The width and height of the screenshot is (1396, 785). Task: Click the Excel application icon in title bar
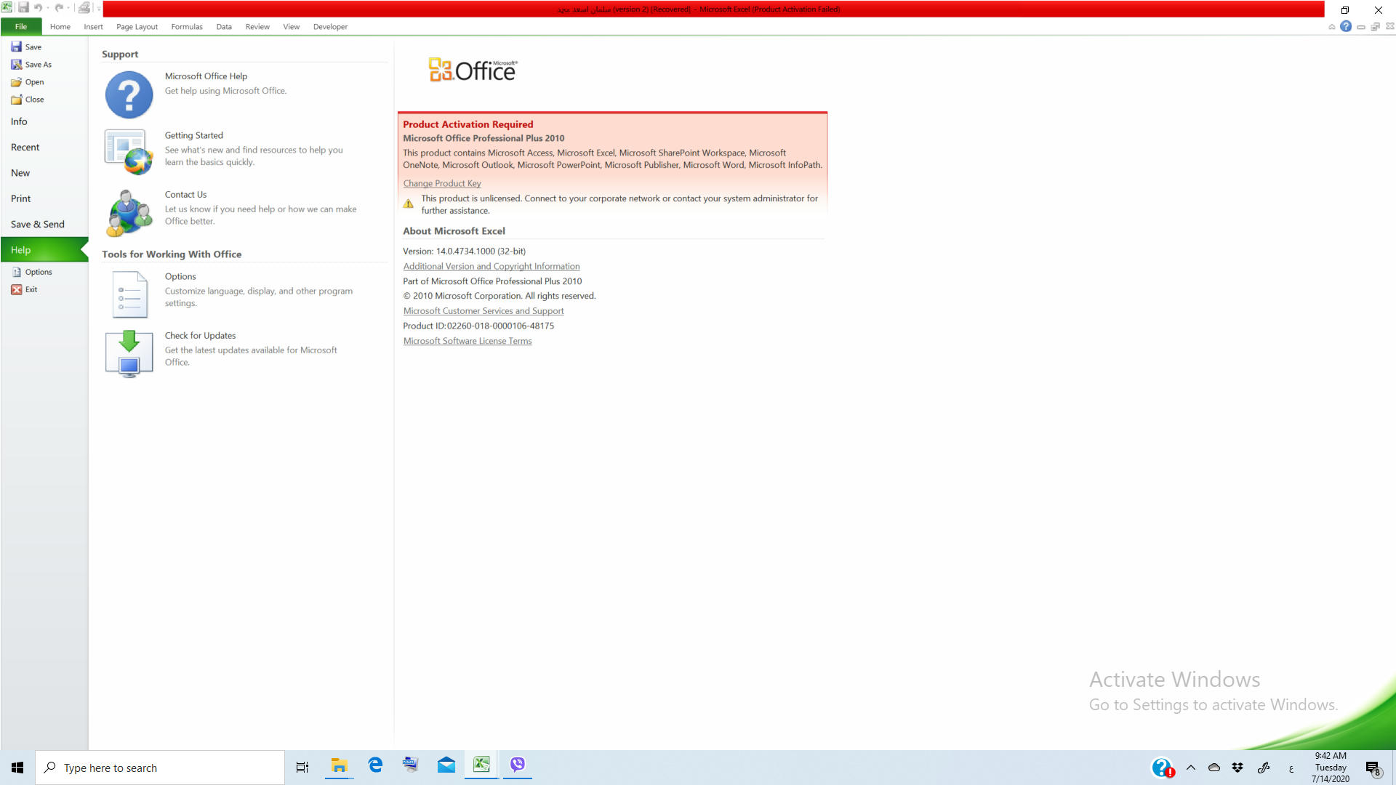(7, 8)
